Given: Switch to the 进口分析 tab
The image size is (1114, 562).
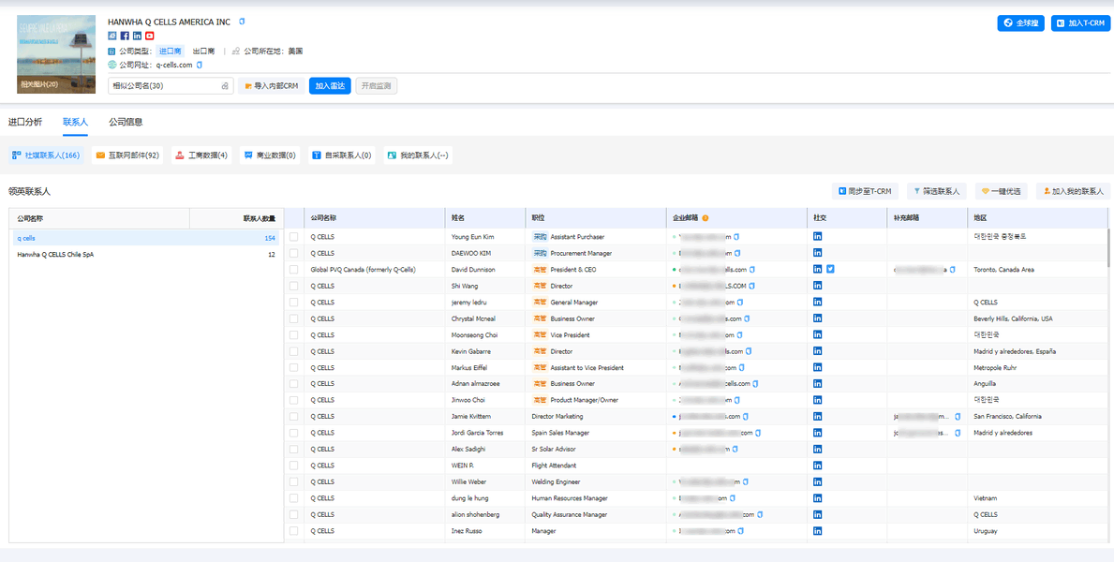Looking at the screenshot, I should (25, 122).
